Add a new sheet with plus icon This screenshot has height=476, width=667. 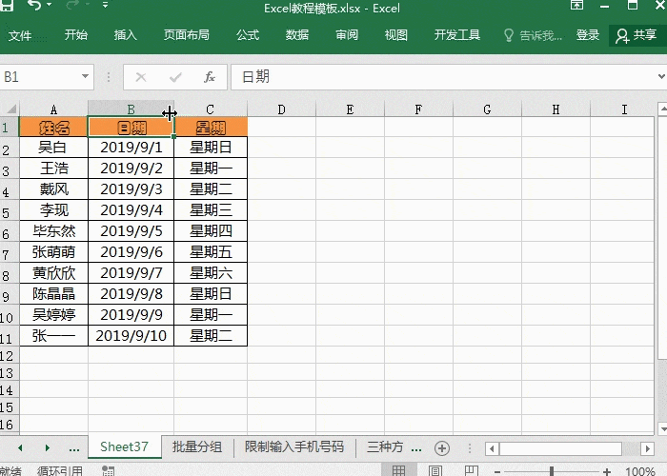(x=441, y=447)
